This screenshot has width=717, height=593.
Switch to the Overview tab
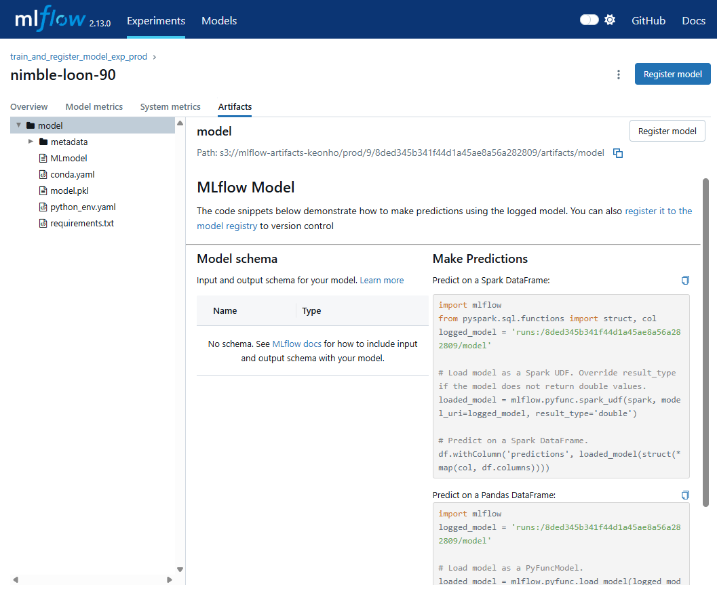(28, 106)
